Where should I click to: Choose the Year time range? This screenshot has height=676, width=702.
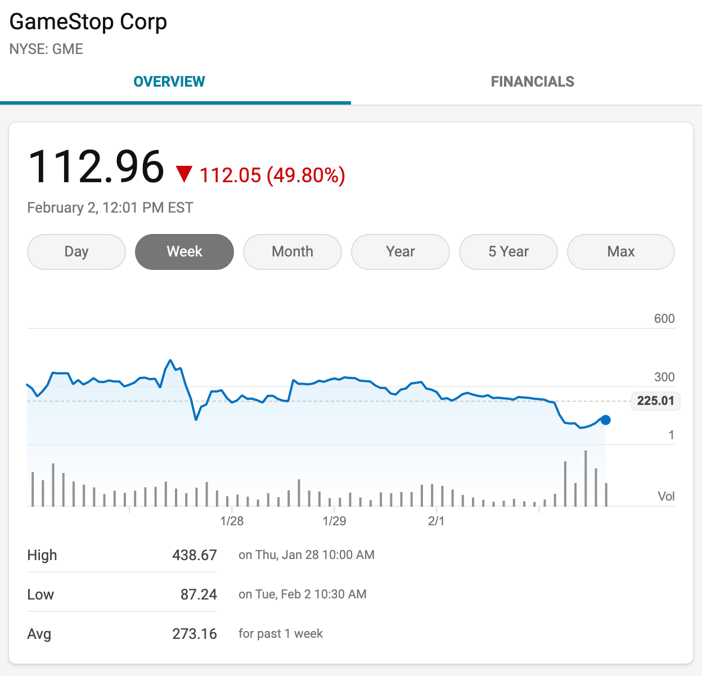[x=400, y=252]
